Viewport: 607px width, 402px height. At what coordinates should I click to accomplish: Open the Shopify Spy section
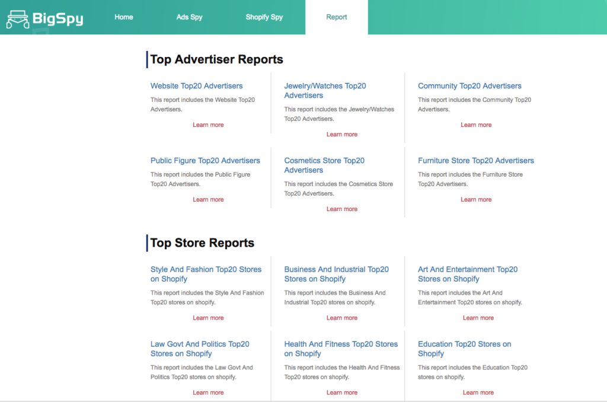(x=264, y=17)
